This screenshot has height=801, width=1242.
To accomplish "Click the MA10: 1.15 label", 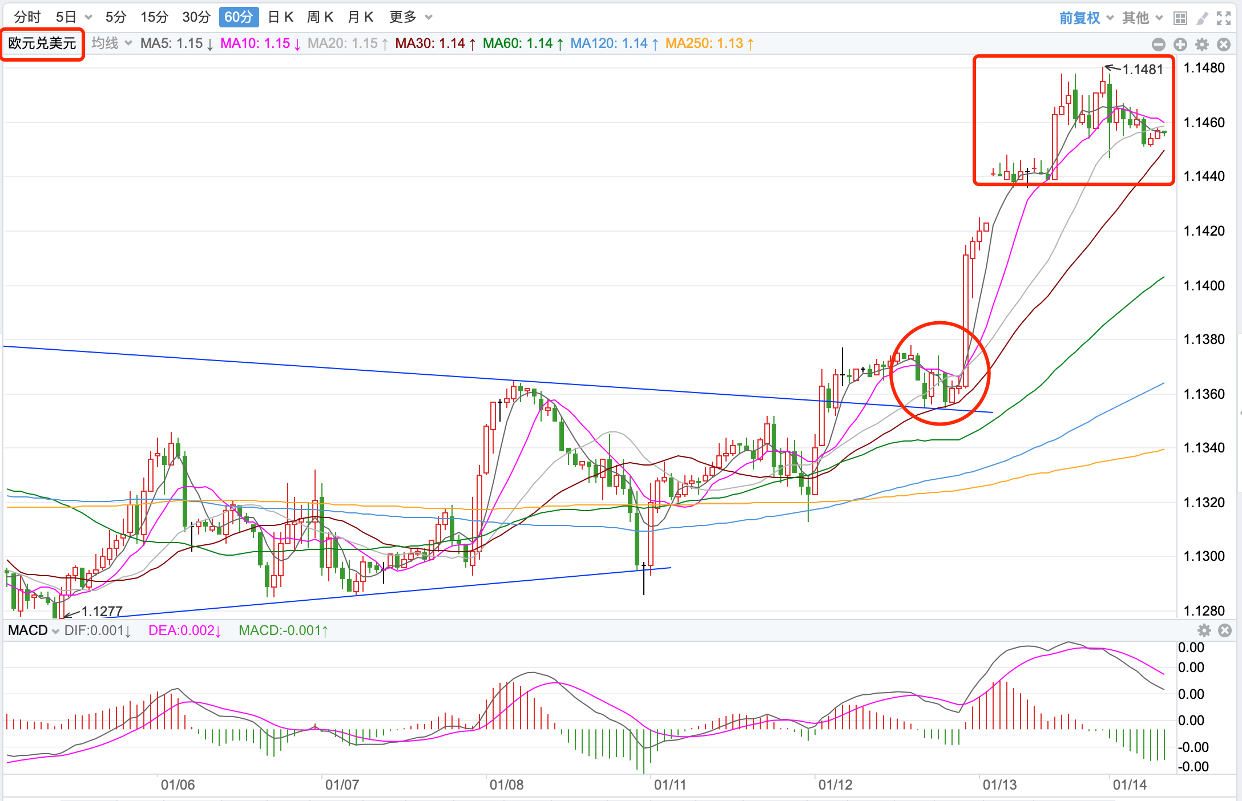I will (x=261, y=43).
